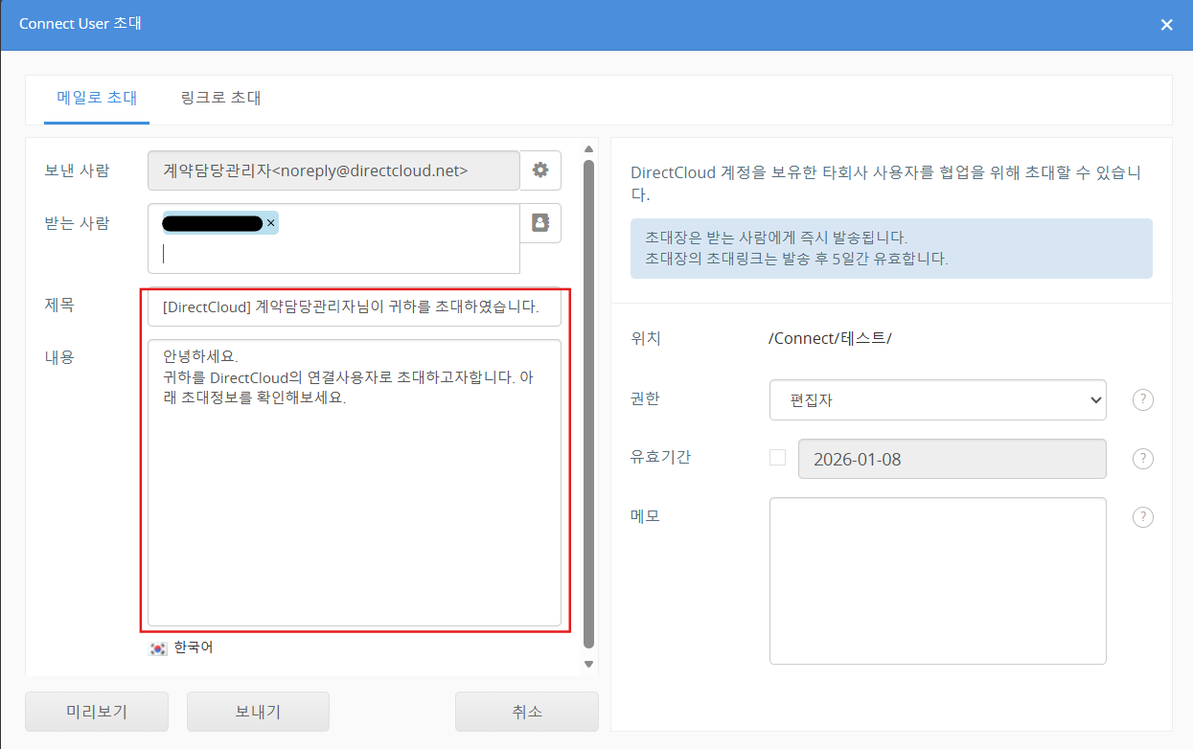Switch to 링크로 초대 tab
The image size is (1193, 749).
click(220, 98)
